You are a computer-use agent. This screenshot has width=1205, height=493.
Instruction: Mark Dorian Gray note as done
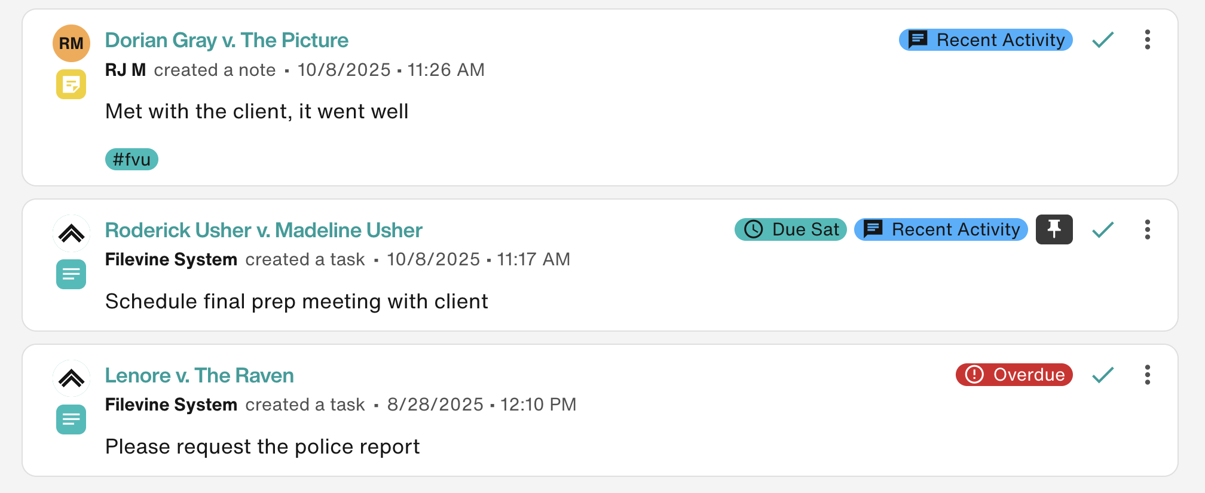point(1103,40)
